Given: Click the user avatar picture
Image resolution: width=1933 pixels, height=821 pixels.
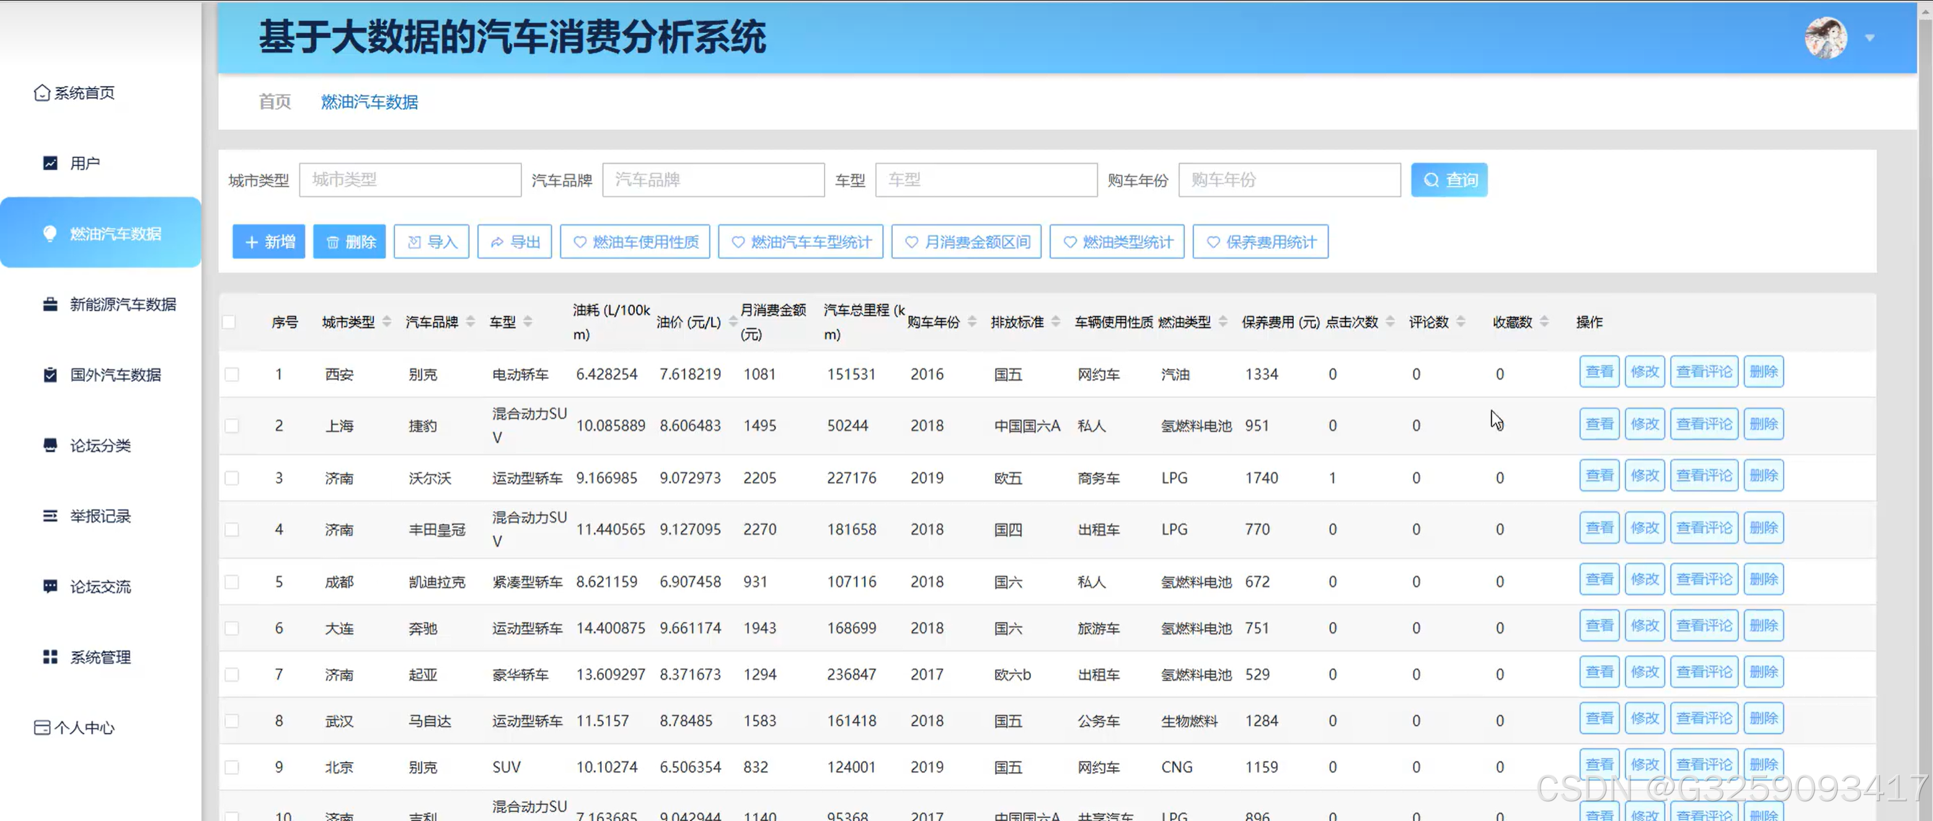Looking at the screenshot, I should (1826, 38).
